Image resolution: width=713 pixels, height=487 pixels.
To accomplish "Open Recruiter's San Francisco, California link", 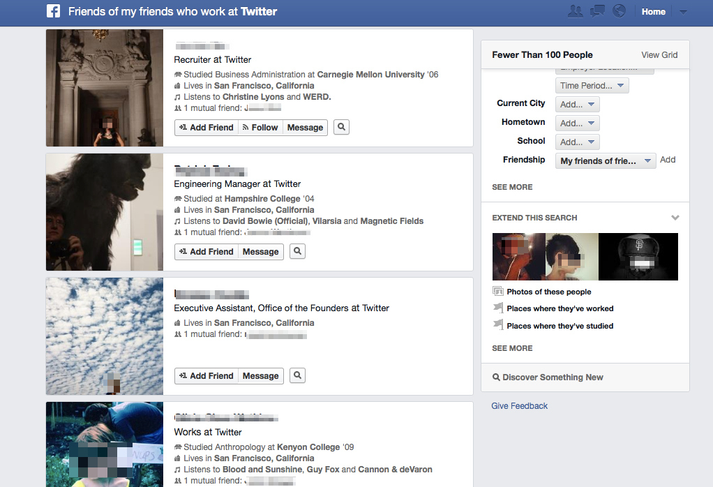I will pos(264,86).
